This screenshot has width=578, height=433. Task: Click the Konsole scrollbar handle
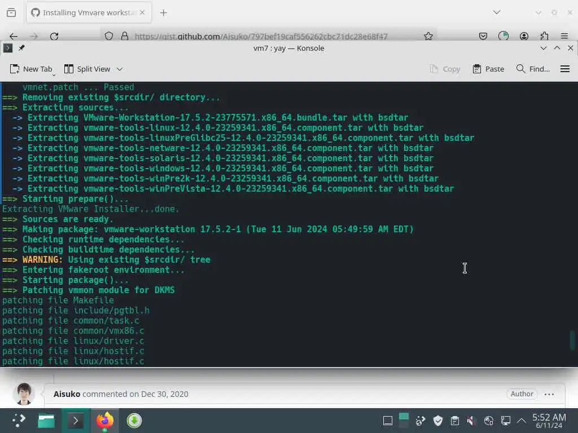tap(572, 340)
